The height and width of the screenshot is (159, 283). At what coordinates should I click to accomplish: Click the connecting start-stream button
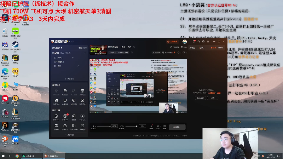pos(177,127)
